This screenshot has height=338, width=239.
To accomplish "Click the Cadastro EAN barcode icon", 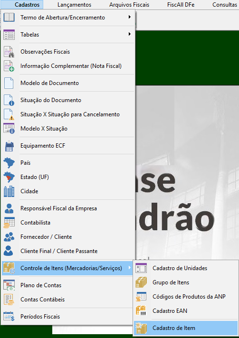I will pyautogui.click(x=141, y=311).
